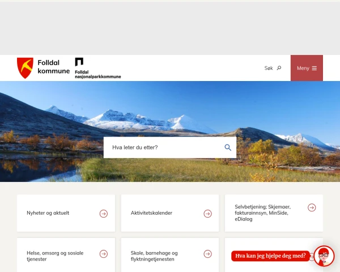Click the magnifier icon next to Søk
This screenshot has width=340, height=272.
279,68
